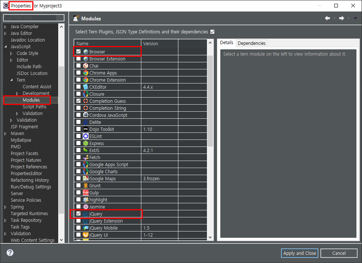Uncheck the Browser module checkbox
This screenshot has width=362, height=263.
[x=79, y=52]
